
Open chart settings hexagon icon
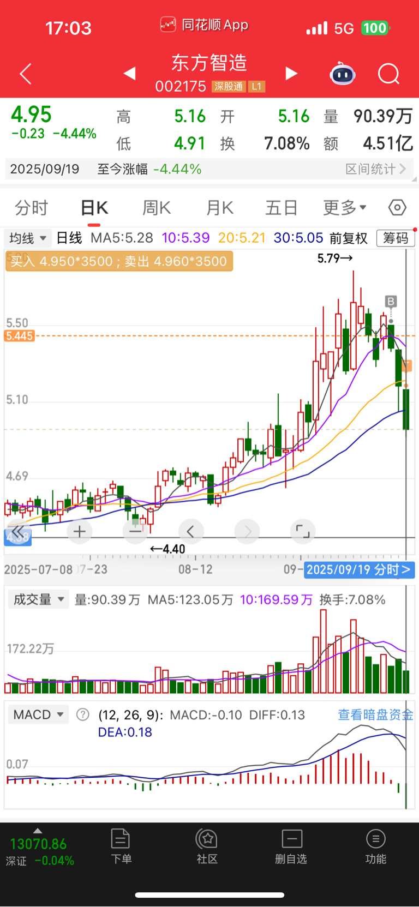tap(397, 208)
